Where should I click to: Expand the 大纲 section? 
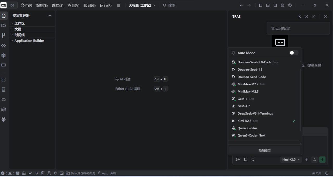click(32, 29)
